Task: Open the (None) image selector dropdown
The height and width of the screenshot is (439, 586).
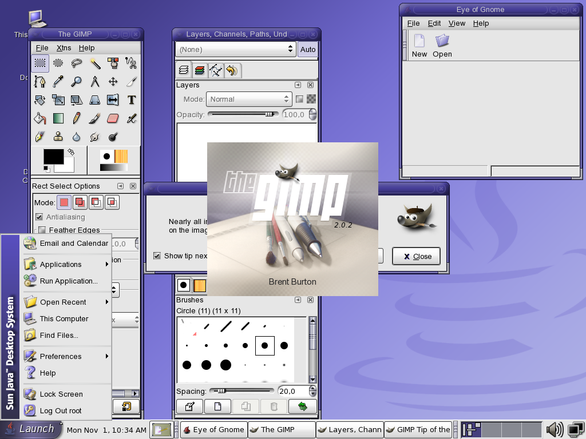Action: (x=236, y=50)
